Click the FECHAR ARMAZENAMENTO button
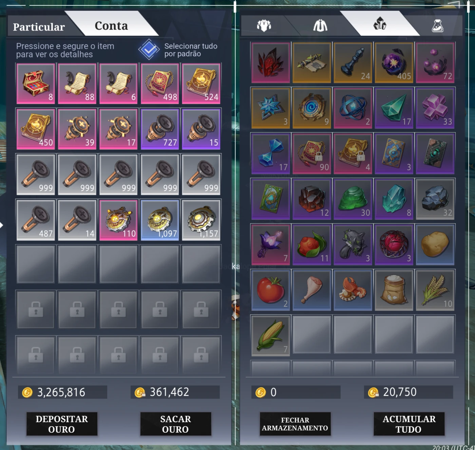Screen dimensions: 475x450 295,424
